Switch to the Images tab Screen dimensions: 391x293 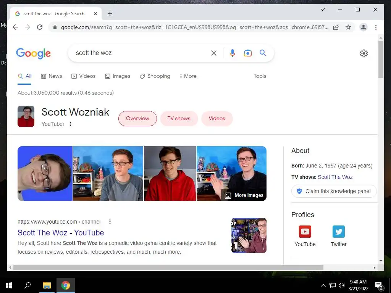118,76
